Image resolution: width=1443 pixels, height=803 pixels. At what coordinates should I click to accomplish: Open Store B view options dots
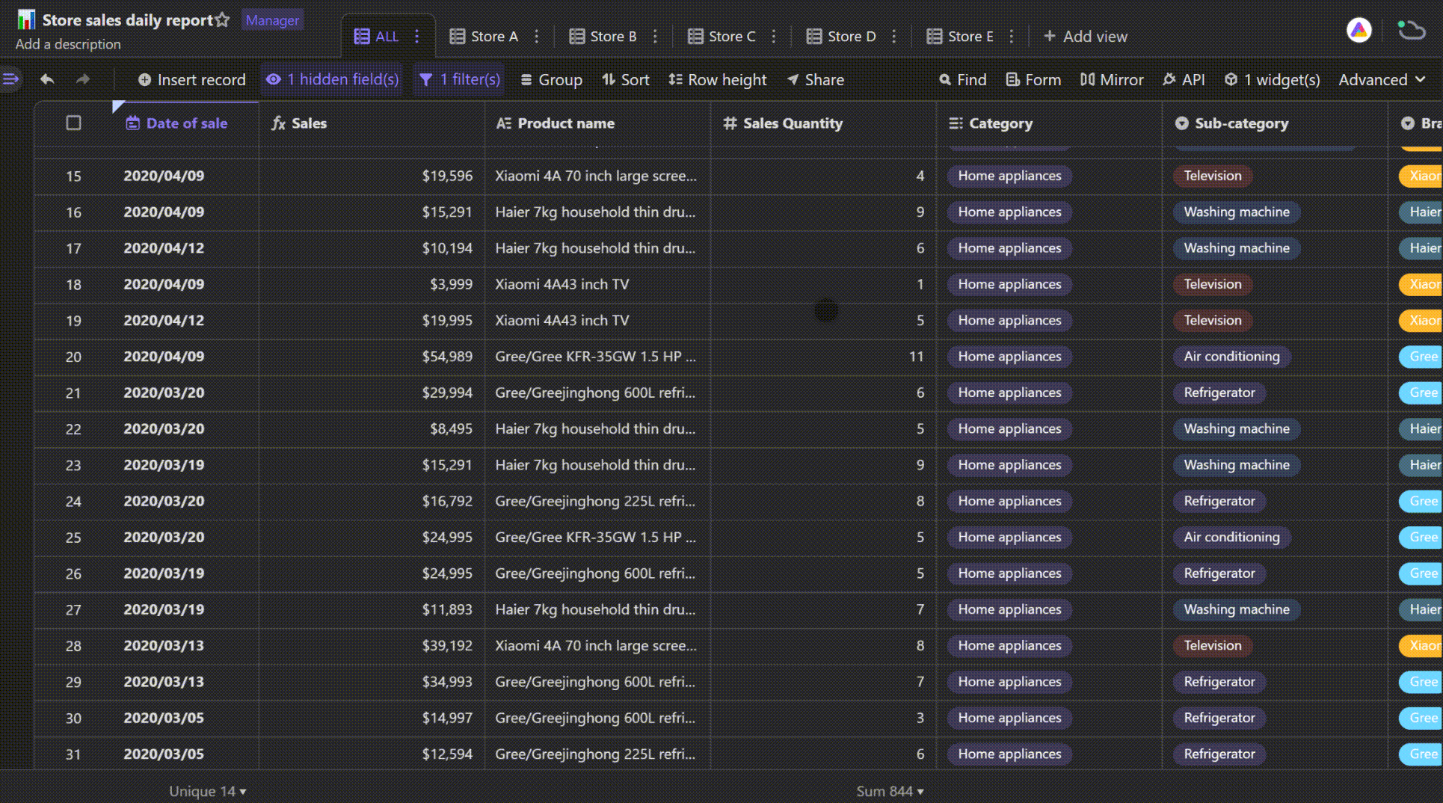pos(655,36)
